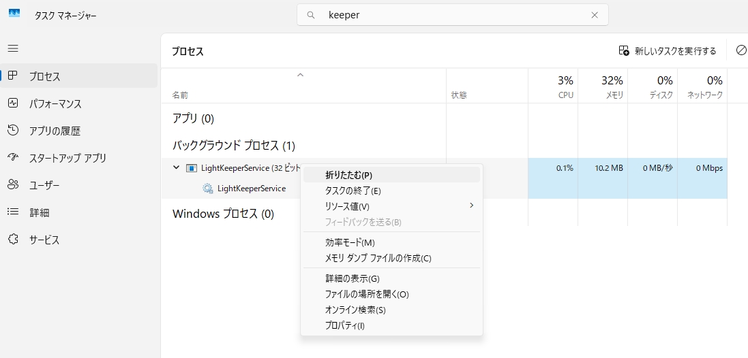Image resolution: width=748 pixels, height=358 pixels.
Task: Open the hamburger navigation menu
Action: [x=14, y=48]
